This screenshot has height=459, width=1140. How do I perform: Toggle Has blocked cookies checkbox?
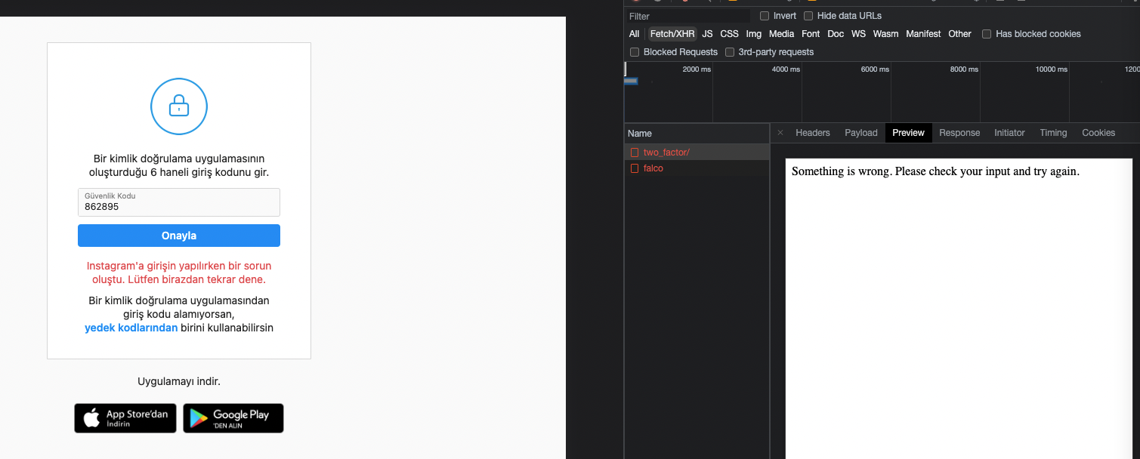click(987, 34)
